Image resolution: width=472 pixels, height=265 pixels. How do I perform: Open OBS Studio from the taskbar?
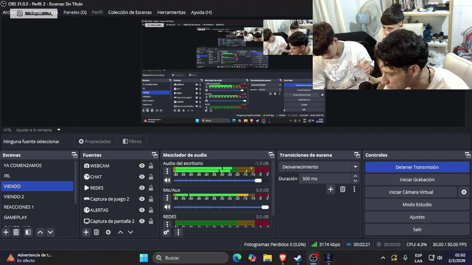[313, 258]
